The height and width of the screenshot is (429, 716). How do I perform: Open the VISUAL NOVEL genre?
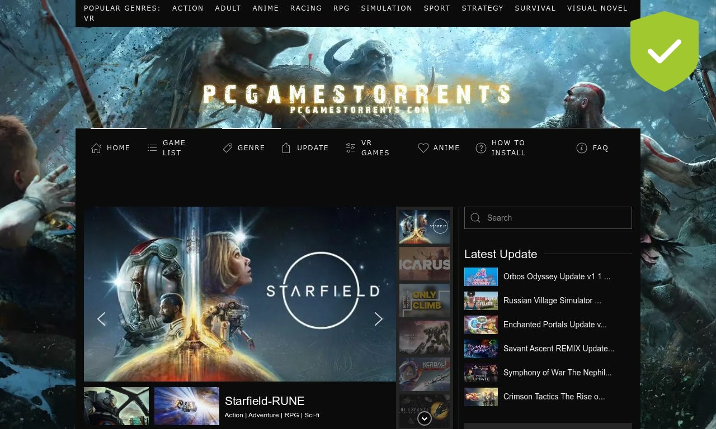tap(597, 8)
